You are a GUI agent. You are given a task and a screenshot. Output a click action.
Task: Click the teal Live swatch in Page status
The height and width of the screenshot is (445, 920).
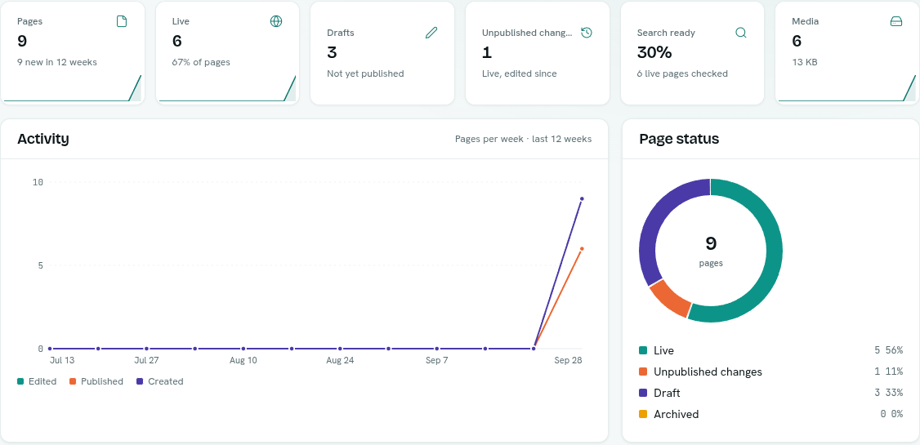click(x=643, y=350)
